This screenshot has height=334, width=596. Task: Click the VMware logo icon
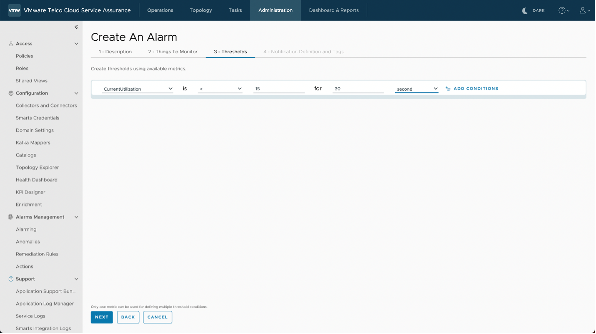(x=15, y=10)
